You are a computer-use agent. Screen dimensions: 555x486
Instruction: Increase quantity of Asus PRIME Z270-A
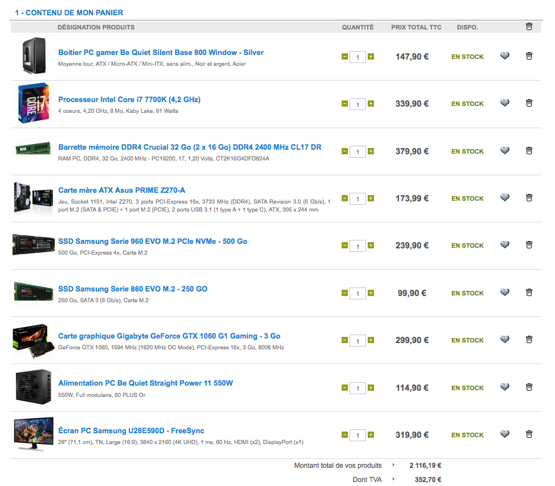(371, 198)
